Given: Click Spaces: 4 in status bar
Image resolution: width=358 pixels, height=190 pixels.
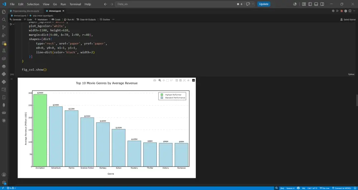Looking at the screenshot, I should click(290, 188).
